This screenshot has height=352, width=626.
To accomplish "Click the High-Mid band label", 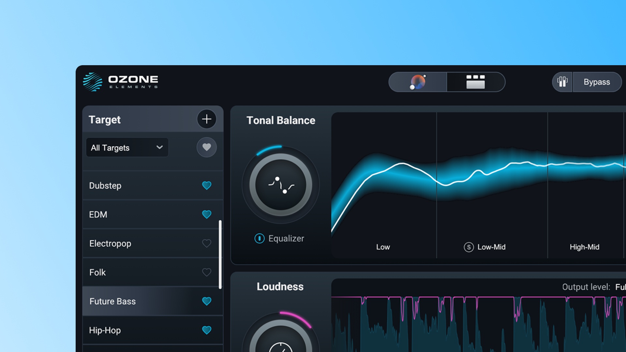I will pyautogui.click(x=585, y=247).
